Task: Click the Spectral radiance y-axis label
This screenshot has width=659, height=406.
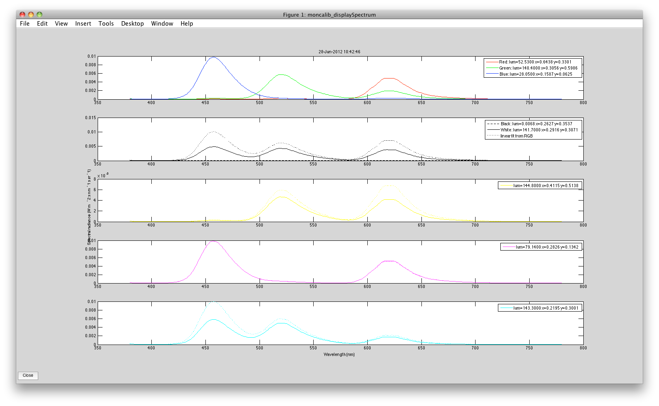Action: [x=89, y=207]
